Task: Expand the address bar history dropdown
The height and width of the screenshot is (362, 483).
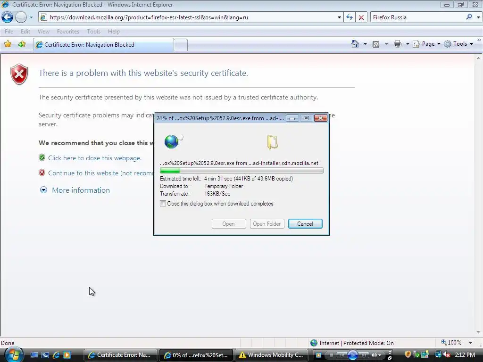Action: click(339, 17)
